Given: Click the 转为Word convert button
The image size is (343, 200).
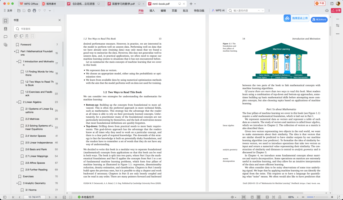Looking at the screenshot, I should point(319,19).
